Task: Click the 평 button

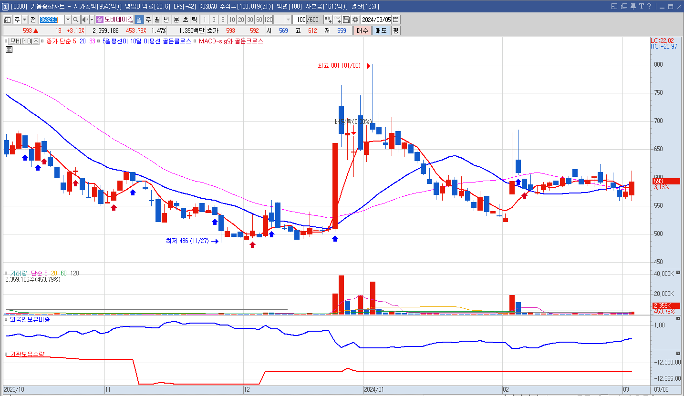Action: [396, 30]
